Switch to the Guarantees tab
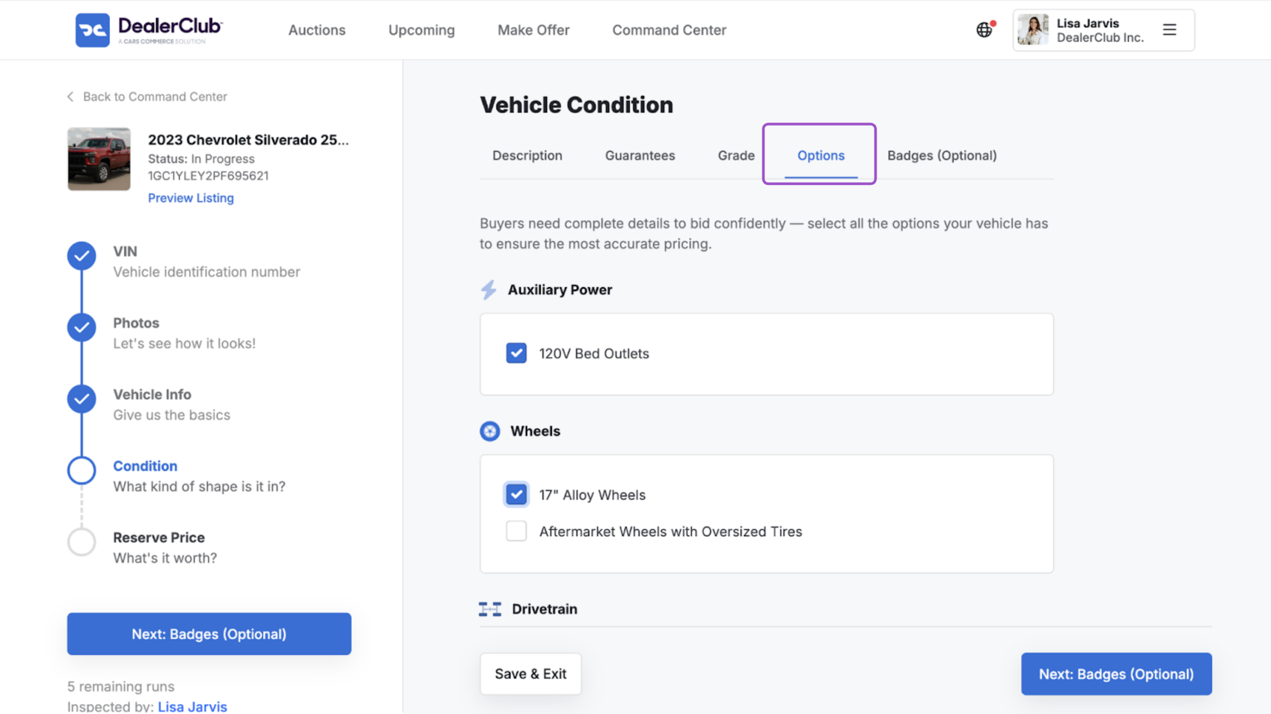The image size is (1271, 714). coord(639,155)
